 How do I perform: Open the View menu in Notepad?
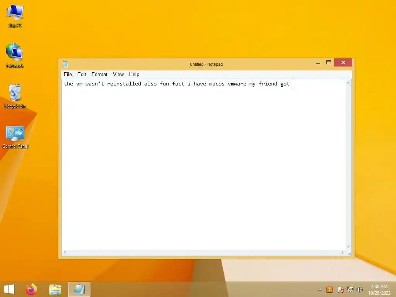118,75
